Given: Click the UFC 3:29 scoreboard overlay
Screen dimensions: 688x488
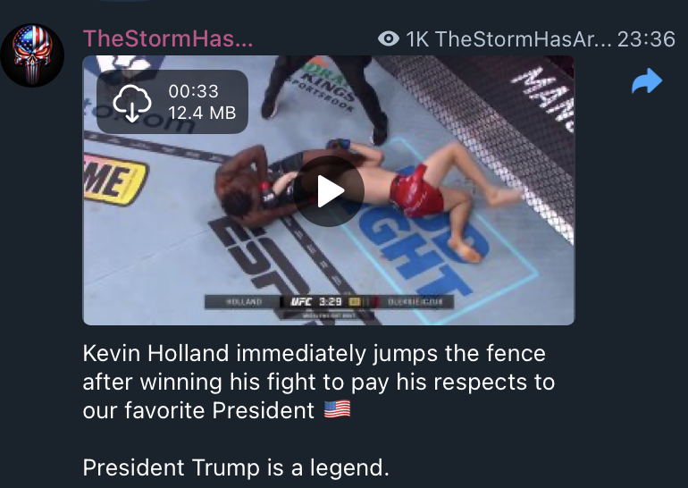Looking at the screenshot, I should click(329, 302).
